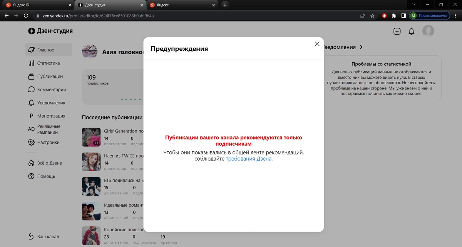Open the browser three-dot menu
Screen dimensions: 462x247
[455, 16]
